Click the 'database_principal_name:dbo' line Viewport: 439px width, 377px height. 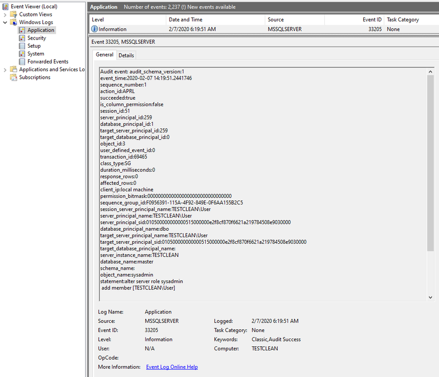[x=134, y=229]
